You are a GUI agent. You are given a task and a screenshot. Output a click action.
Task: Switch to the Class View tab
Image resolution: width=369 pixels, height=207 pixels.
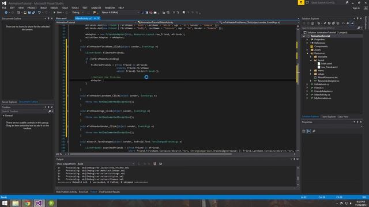tap(343, 117)
